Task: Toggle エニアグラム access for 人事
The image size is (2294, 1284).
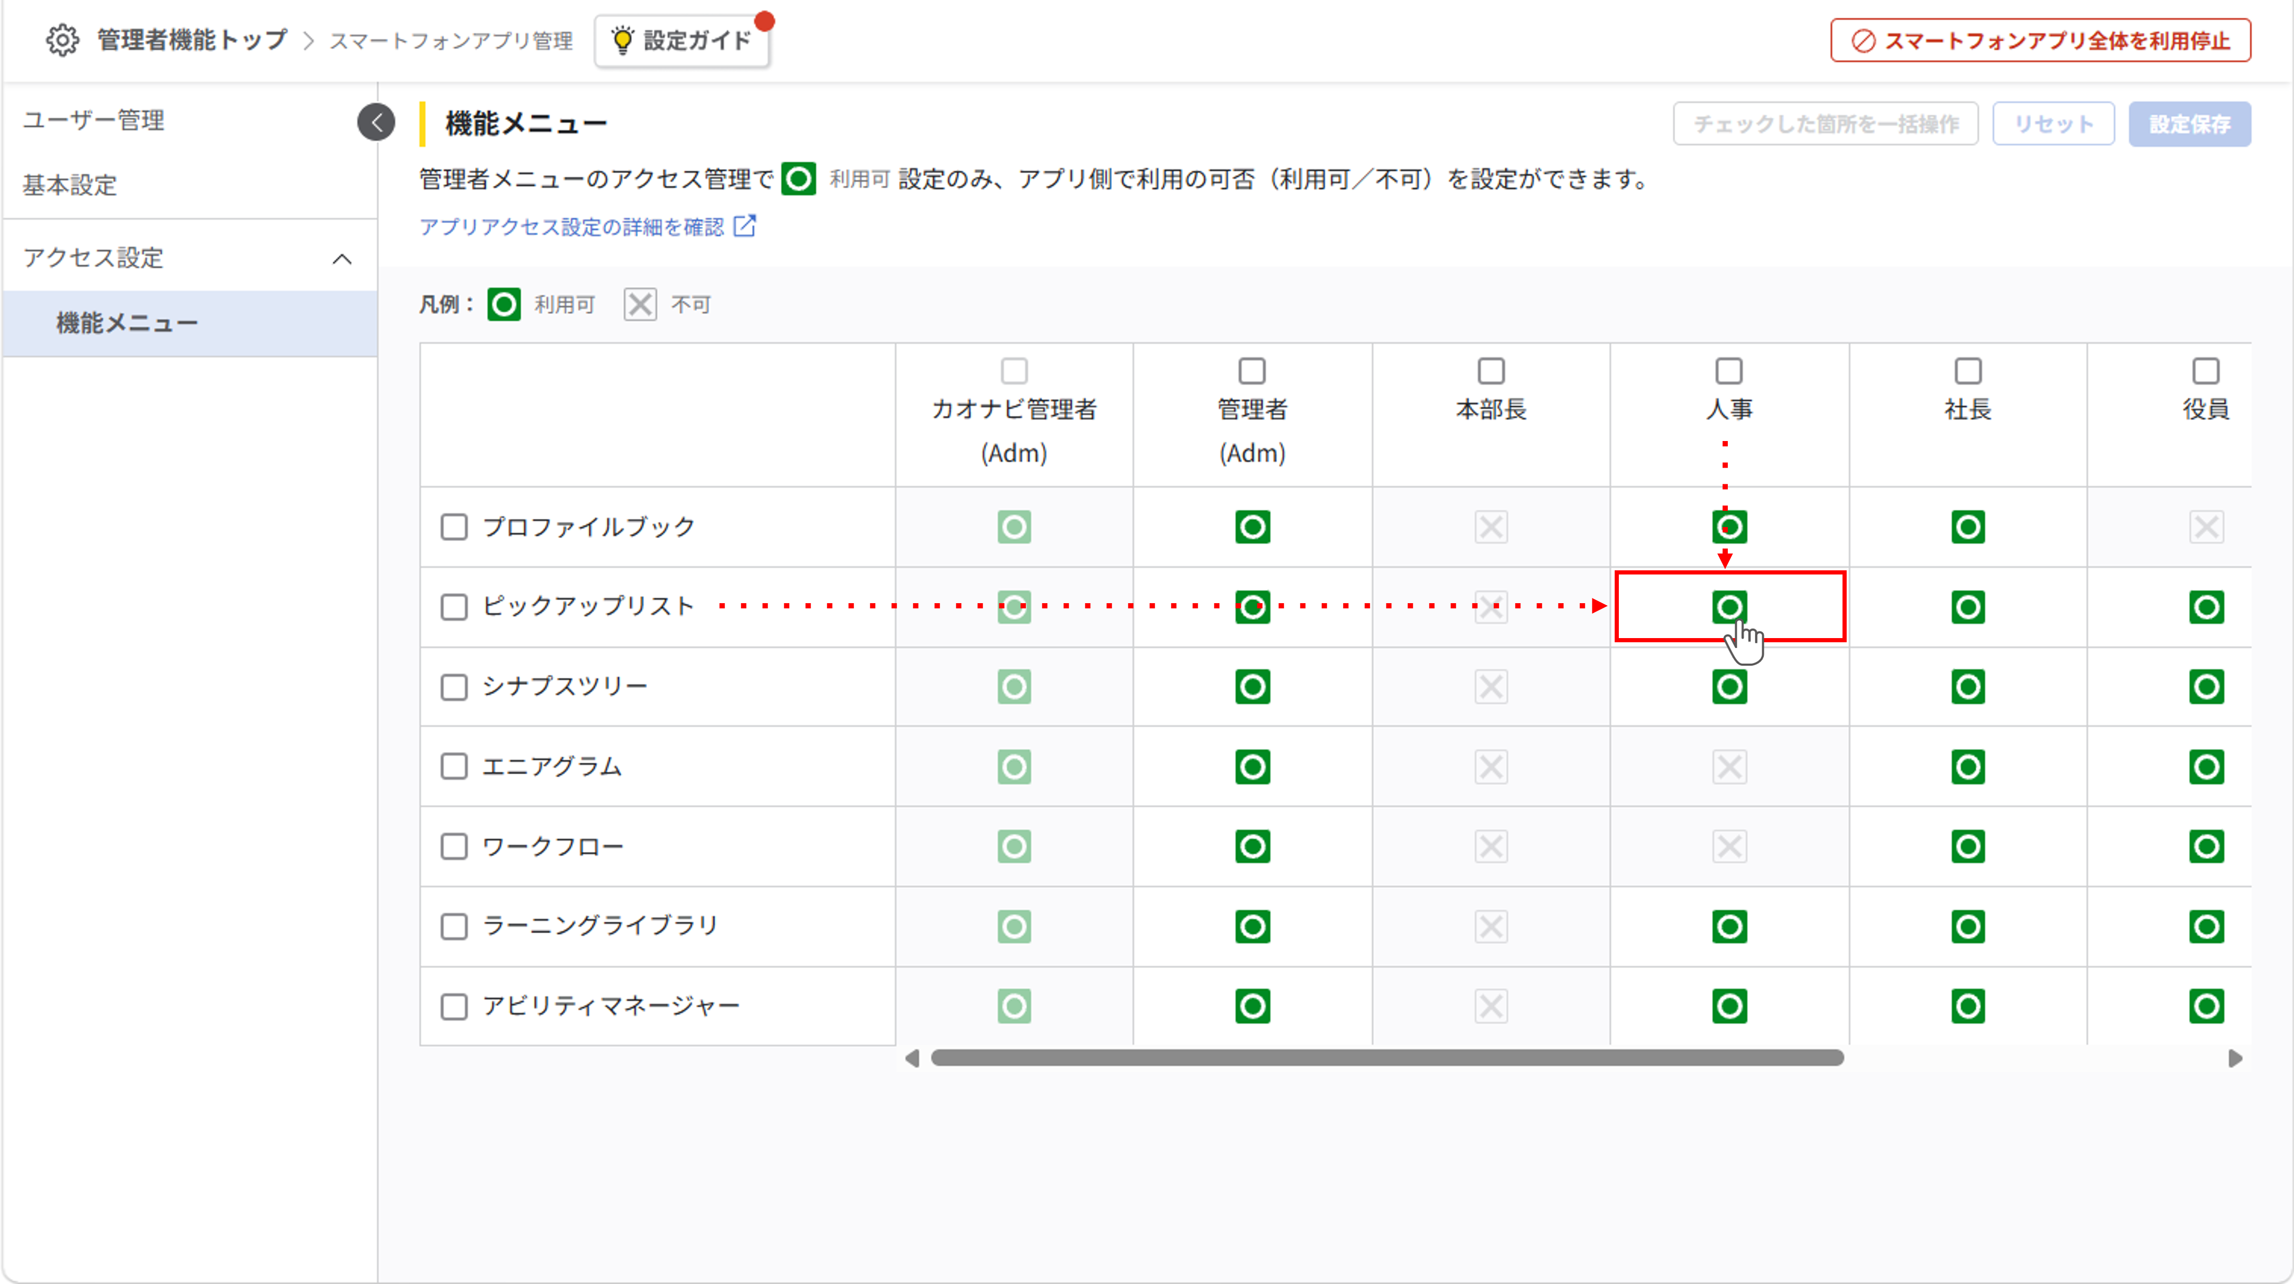Action: point(1729,767)
